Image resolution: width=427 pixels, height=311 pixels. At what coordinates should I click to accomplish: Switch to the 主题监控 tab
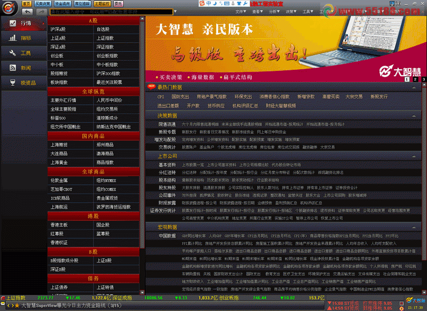102,4
